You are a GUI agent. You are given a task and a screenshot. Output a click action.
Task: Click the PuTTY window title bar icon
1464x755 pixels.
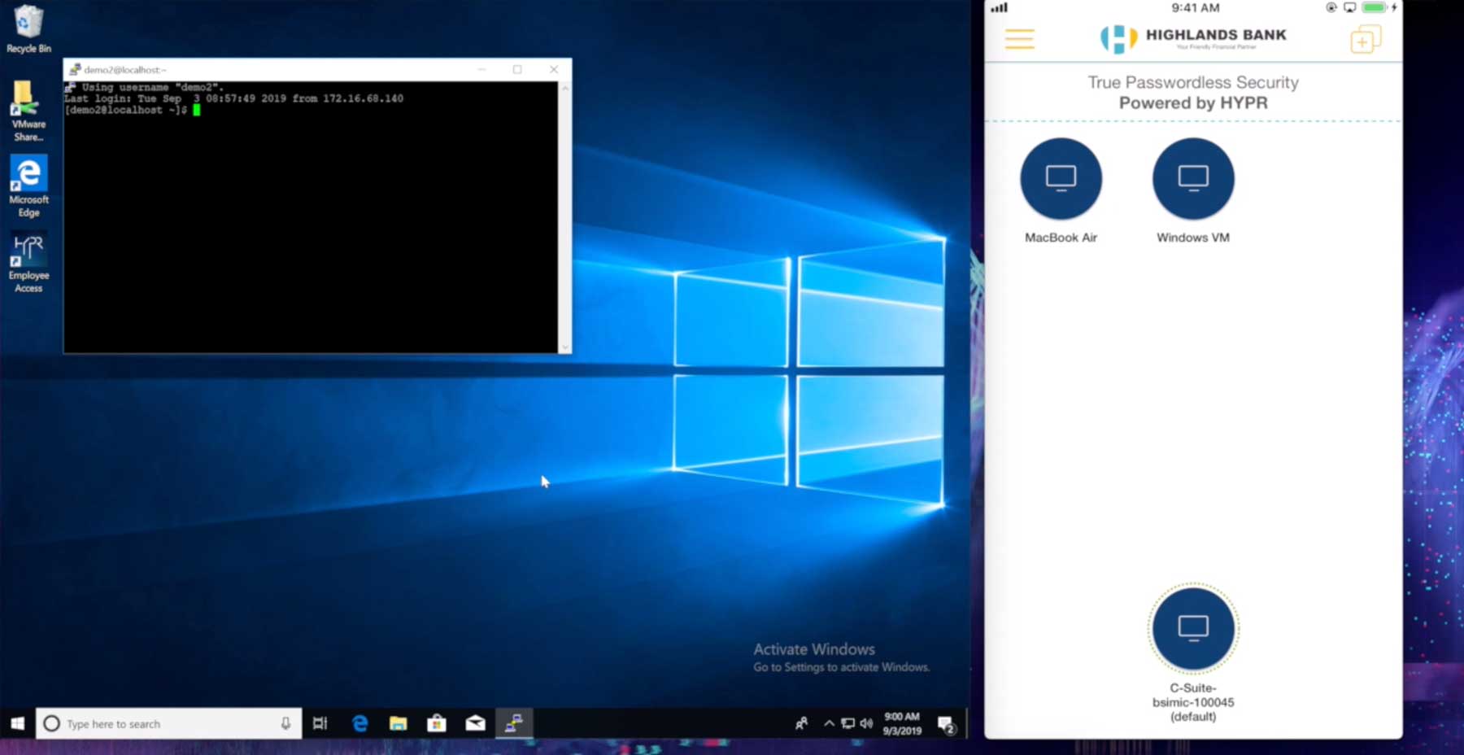point(75,69)
